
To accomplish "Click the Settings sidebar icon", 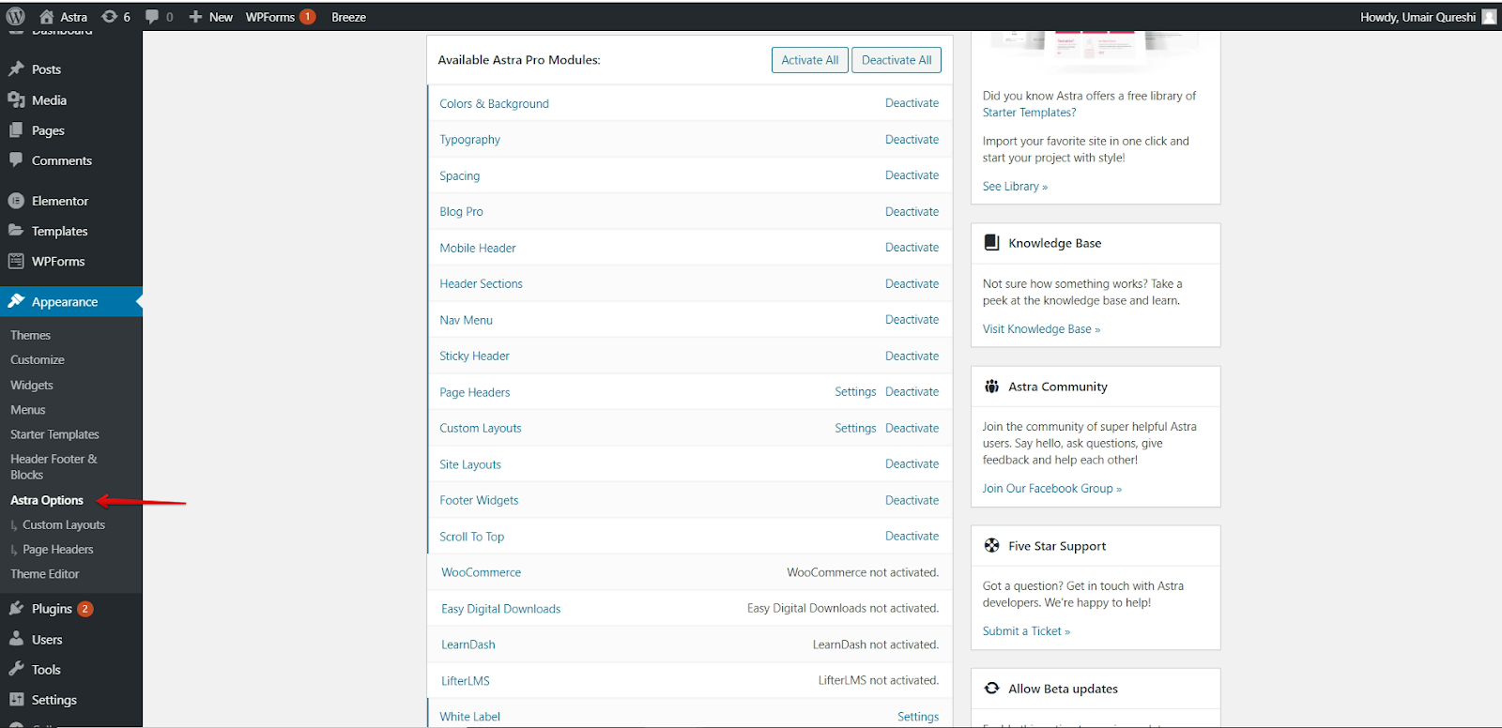I will pyautogui.click(x=16, y=700).
